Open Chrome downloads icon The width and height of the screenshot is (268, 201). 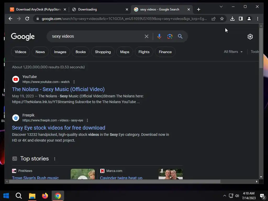(x=232, y=19)
